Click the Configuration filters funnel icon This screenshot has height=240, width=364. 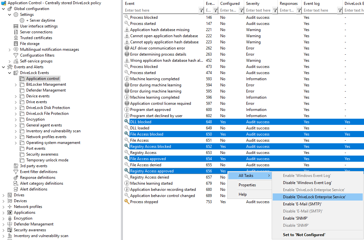pyautogui.click(x=16, y=55)
